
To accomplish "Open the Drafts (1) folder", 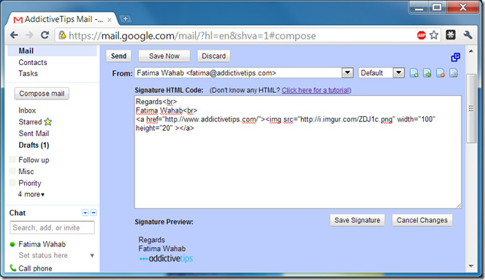I will [34, 145].
